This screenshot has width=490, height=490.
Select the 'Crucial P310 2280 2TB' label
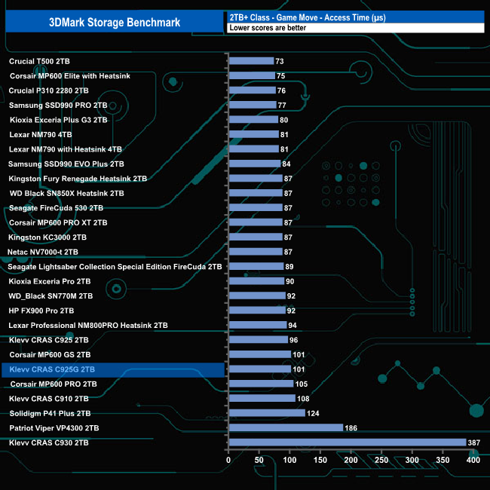point(48,90)
